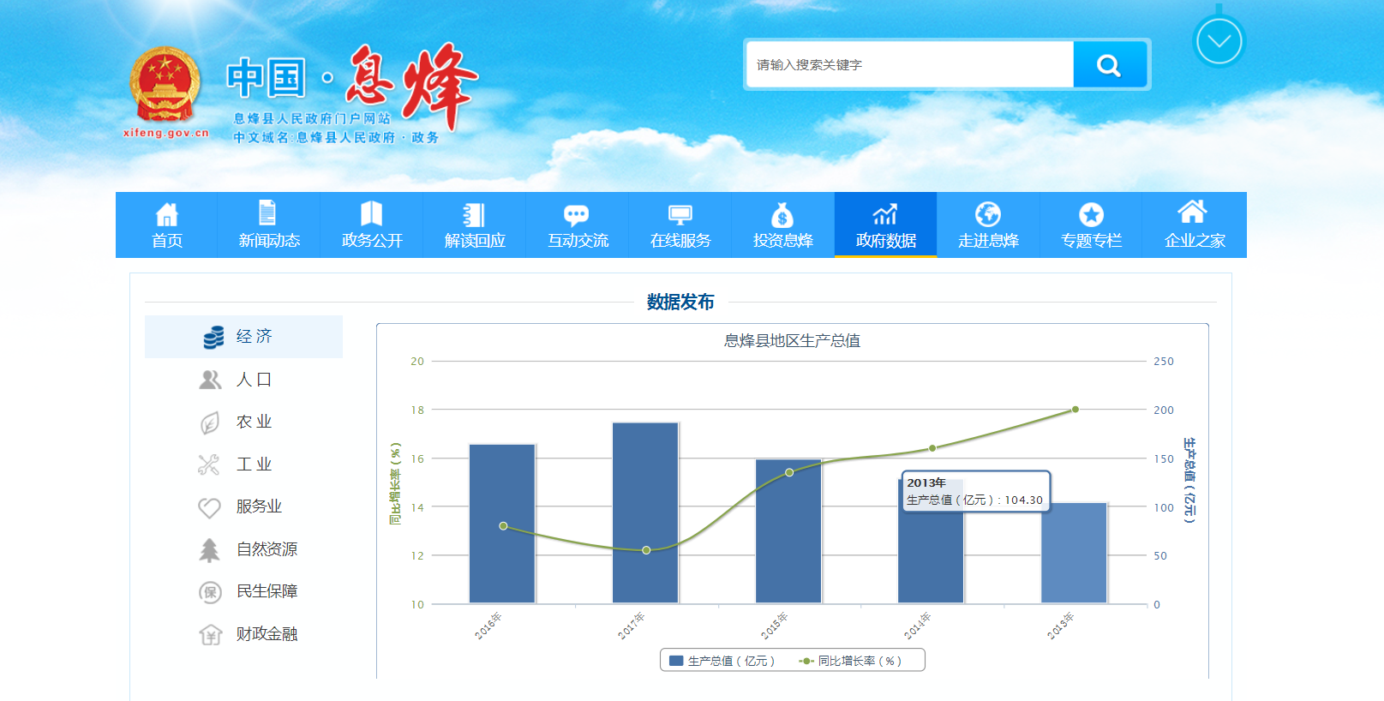Image resolution: width=1384 pixels, height=701 pixels.
Task: Select 经济 category in sidebar
Action: click(244, 337)
